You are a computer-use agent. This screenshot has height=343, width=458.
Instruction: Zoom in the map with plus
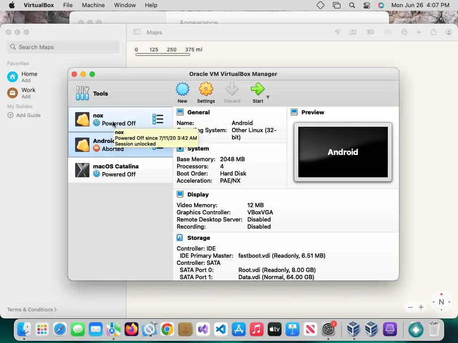click(421, 307)
